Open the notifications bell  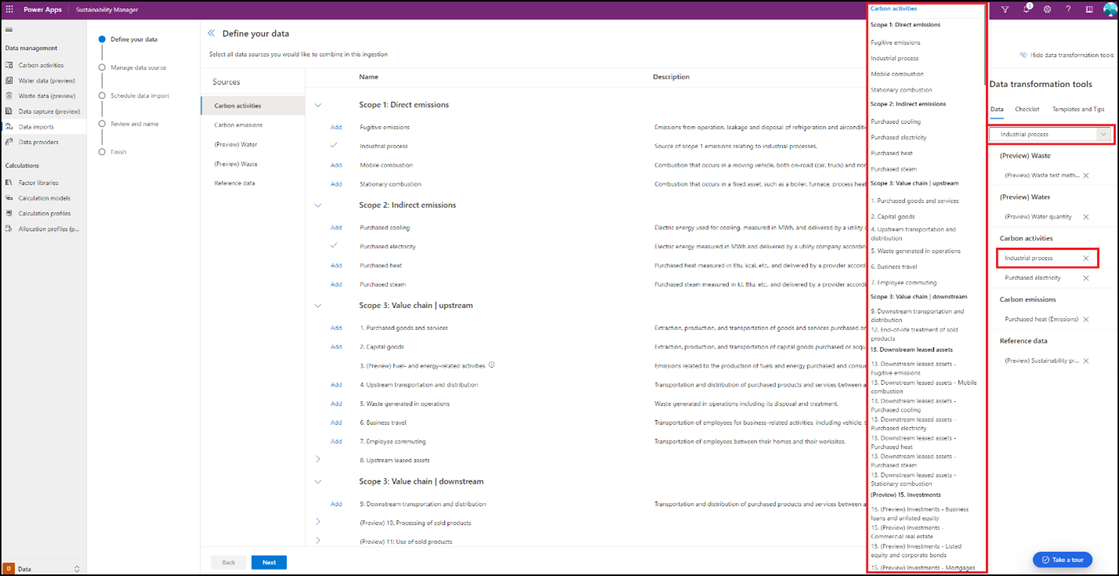(x=1027, y=9)
